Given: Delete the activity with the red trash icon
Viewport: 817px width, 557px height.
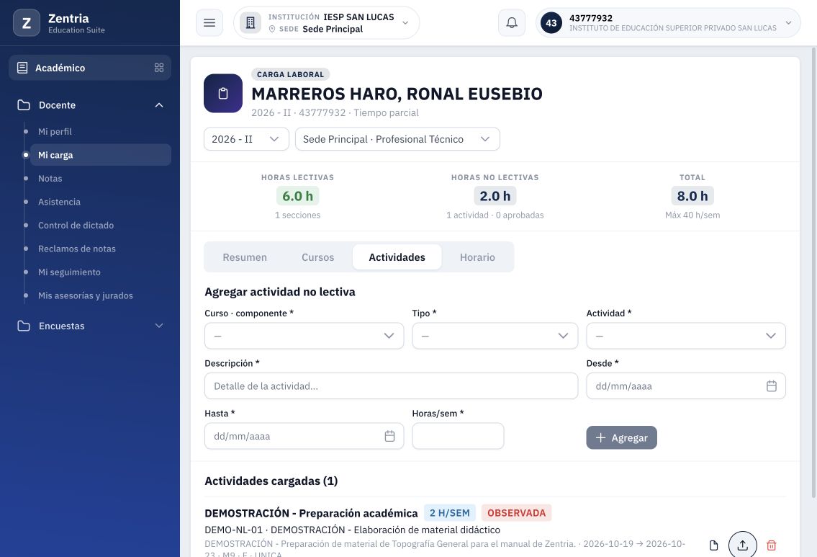Looking at the screenshot, I should (x=771, y=545).
